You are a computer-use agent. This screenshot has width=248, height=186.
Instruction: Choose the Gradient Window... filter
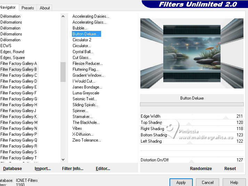click(x=88, y=75)
